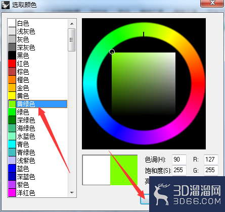Click the G value field
Screen dimensions: 225x212
[211, 170]
